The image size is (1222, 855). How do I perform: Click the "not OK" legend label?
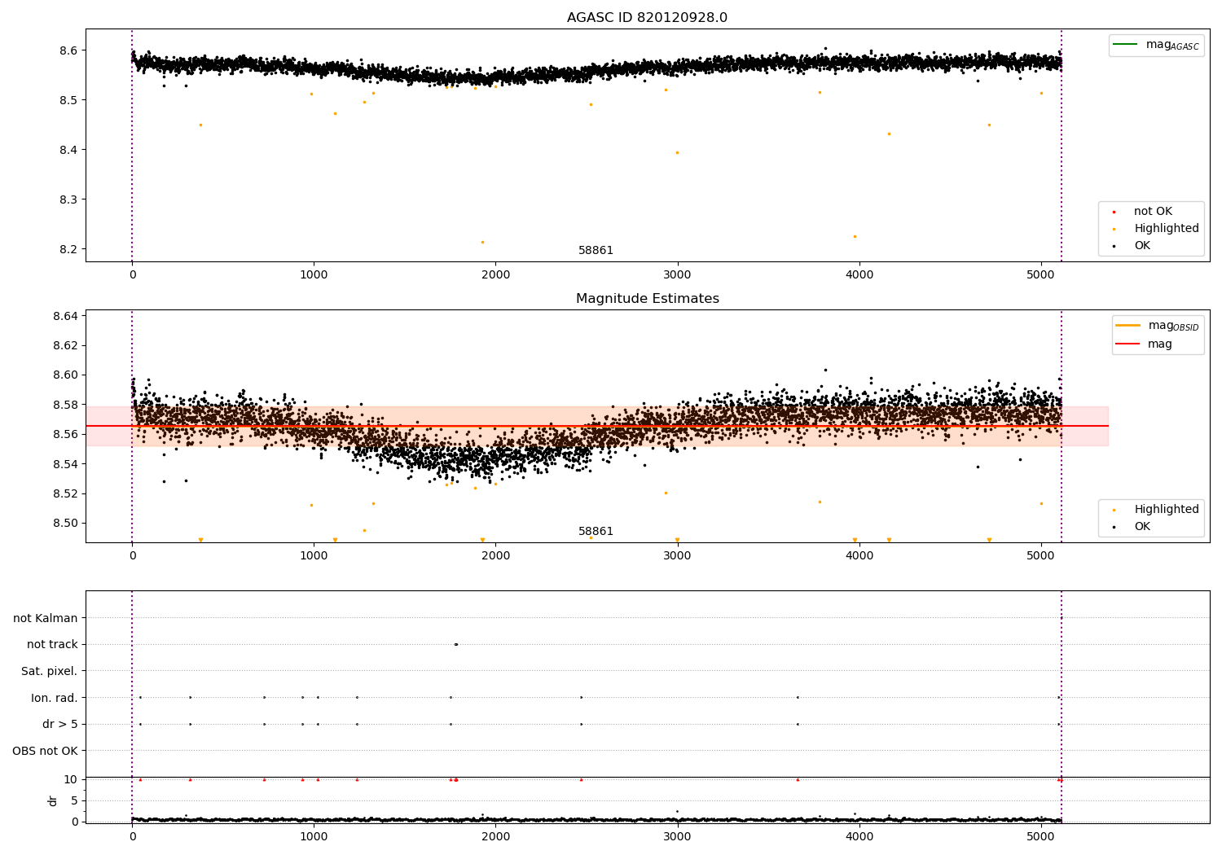click(x=1153, y=212)
